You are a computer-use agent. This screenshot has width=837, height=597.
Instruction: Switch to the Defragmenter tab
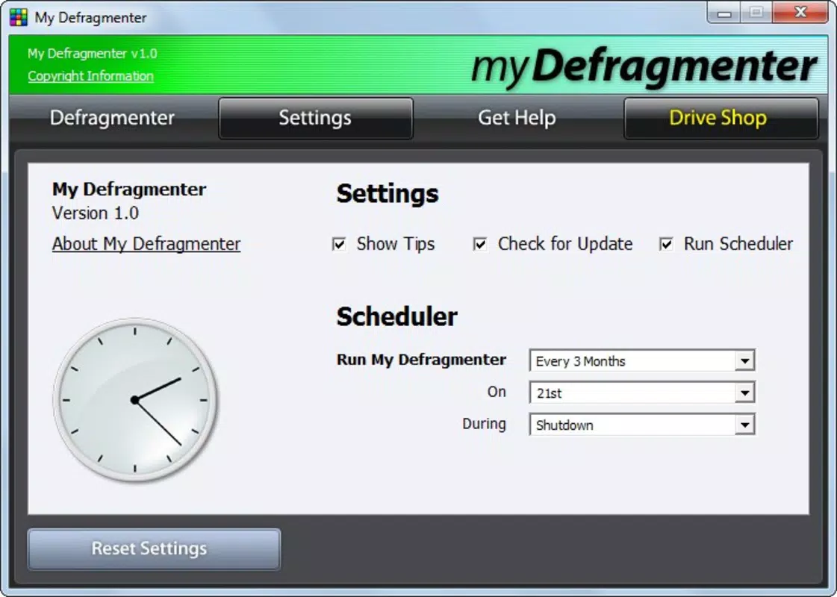coord(112,118)
